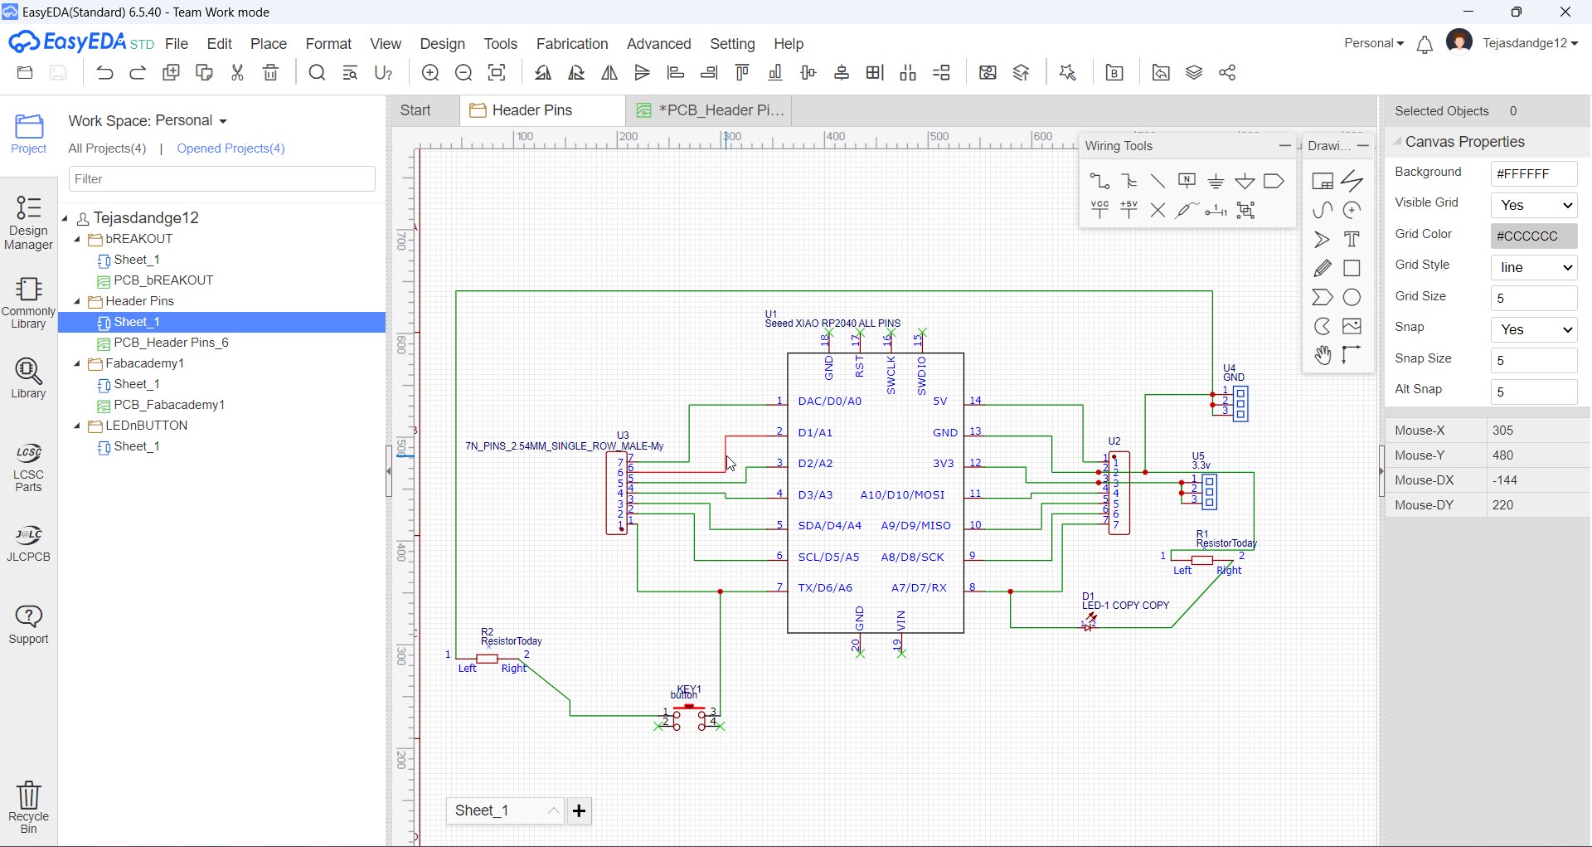Open the Fabrication menu

pyautogui.click(x=572, y=44)
